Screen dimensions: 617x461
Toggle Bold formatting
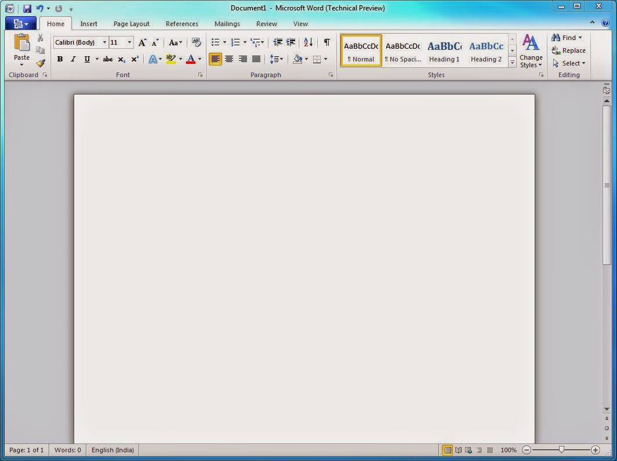(x=60, y=59)
